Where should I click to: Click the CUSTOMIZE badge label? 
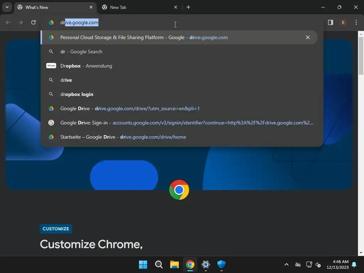click(x=56, y=229)
